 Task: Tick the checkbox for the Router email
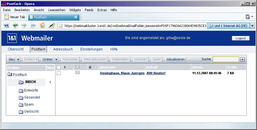(x=59, y=73)
